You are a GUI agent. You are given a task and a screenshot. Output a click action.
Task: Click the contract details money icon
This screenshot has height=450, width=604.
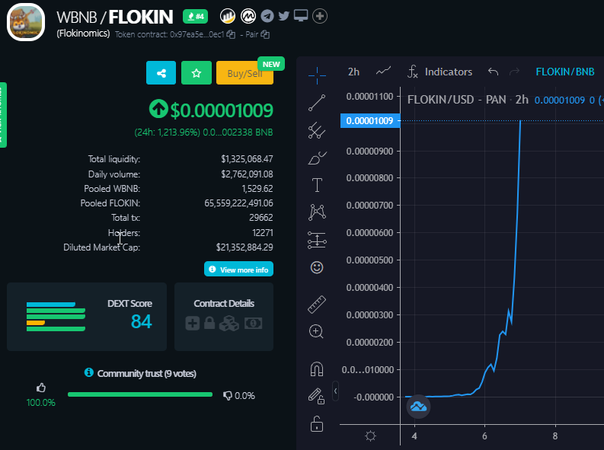pyautogui.click(x=253, y=324)
